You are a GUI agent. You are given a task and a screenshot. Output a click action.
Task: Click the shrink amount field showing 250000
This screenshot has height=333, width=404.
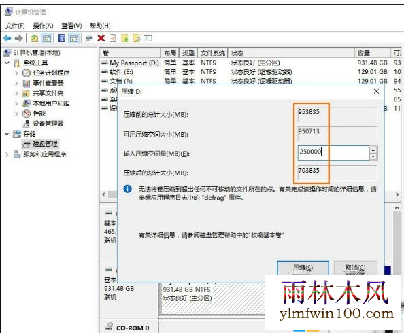(x=333, y=153)
